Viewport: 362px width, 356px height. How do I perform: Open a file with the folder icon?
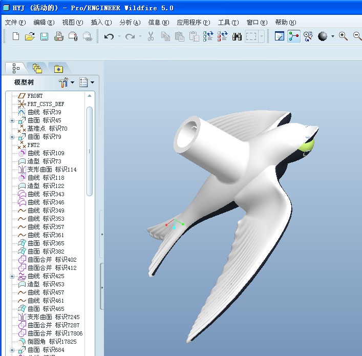pyautogui.click(x=30, y=36)
